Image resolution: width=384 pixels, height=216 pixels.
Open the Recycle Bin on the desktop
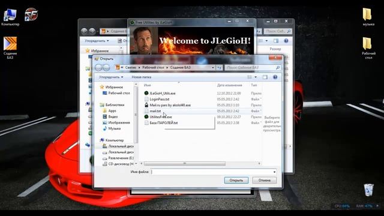(x=368, y=190)
